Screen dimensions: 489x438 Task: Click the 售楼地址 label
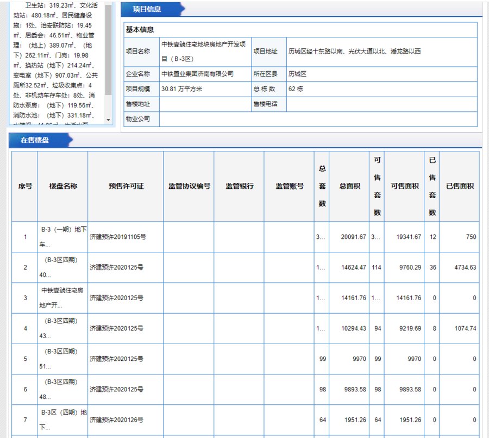tap(138, 104)
